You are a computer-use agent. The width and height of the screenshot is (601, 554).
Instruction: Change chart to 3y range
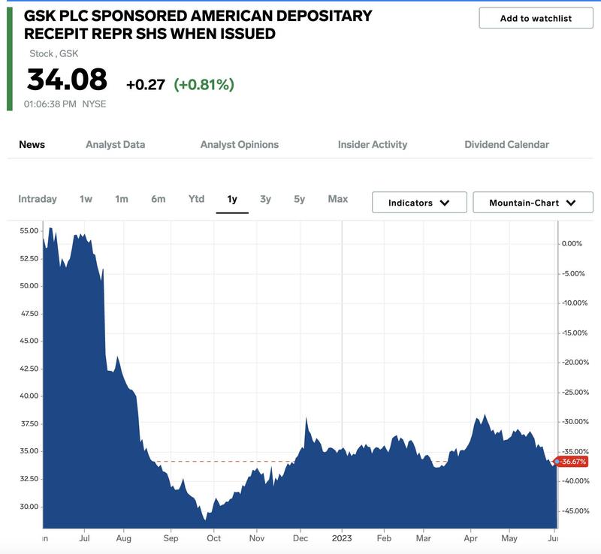tap(265, 199)
